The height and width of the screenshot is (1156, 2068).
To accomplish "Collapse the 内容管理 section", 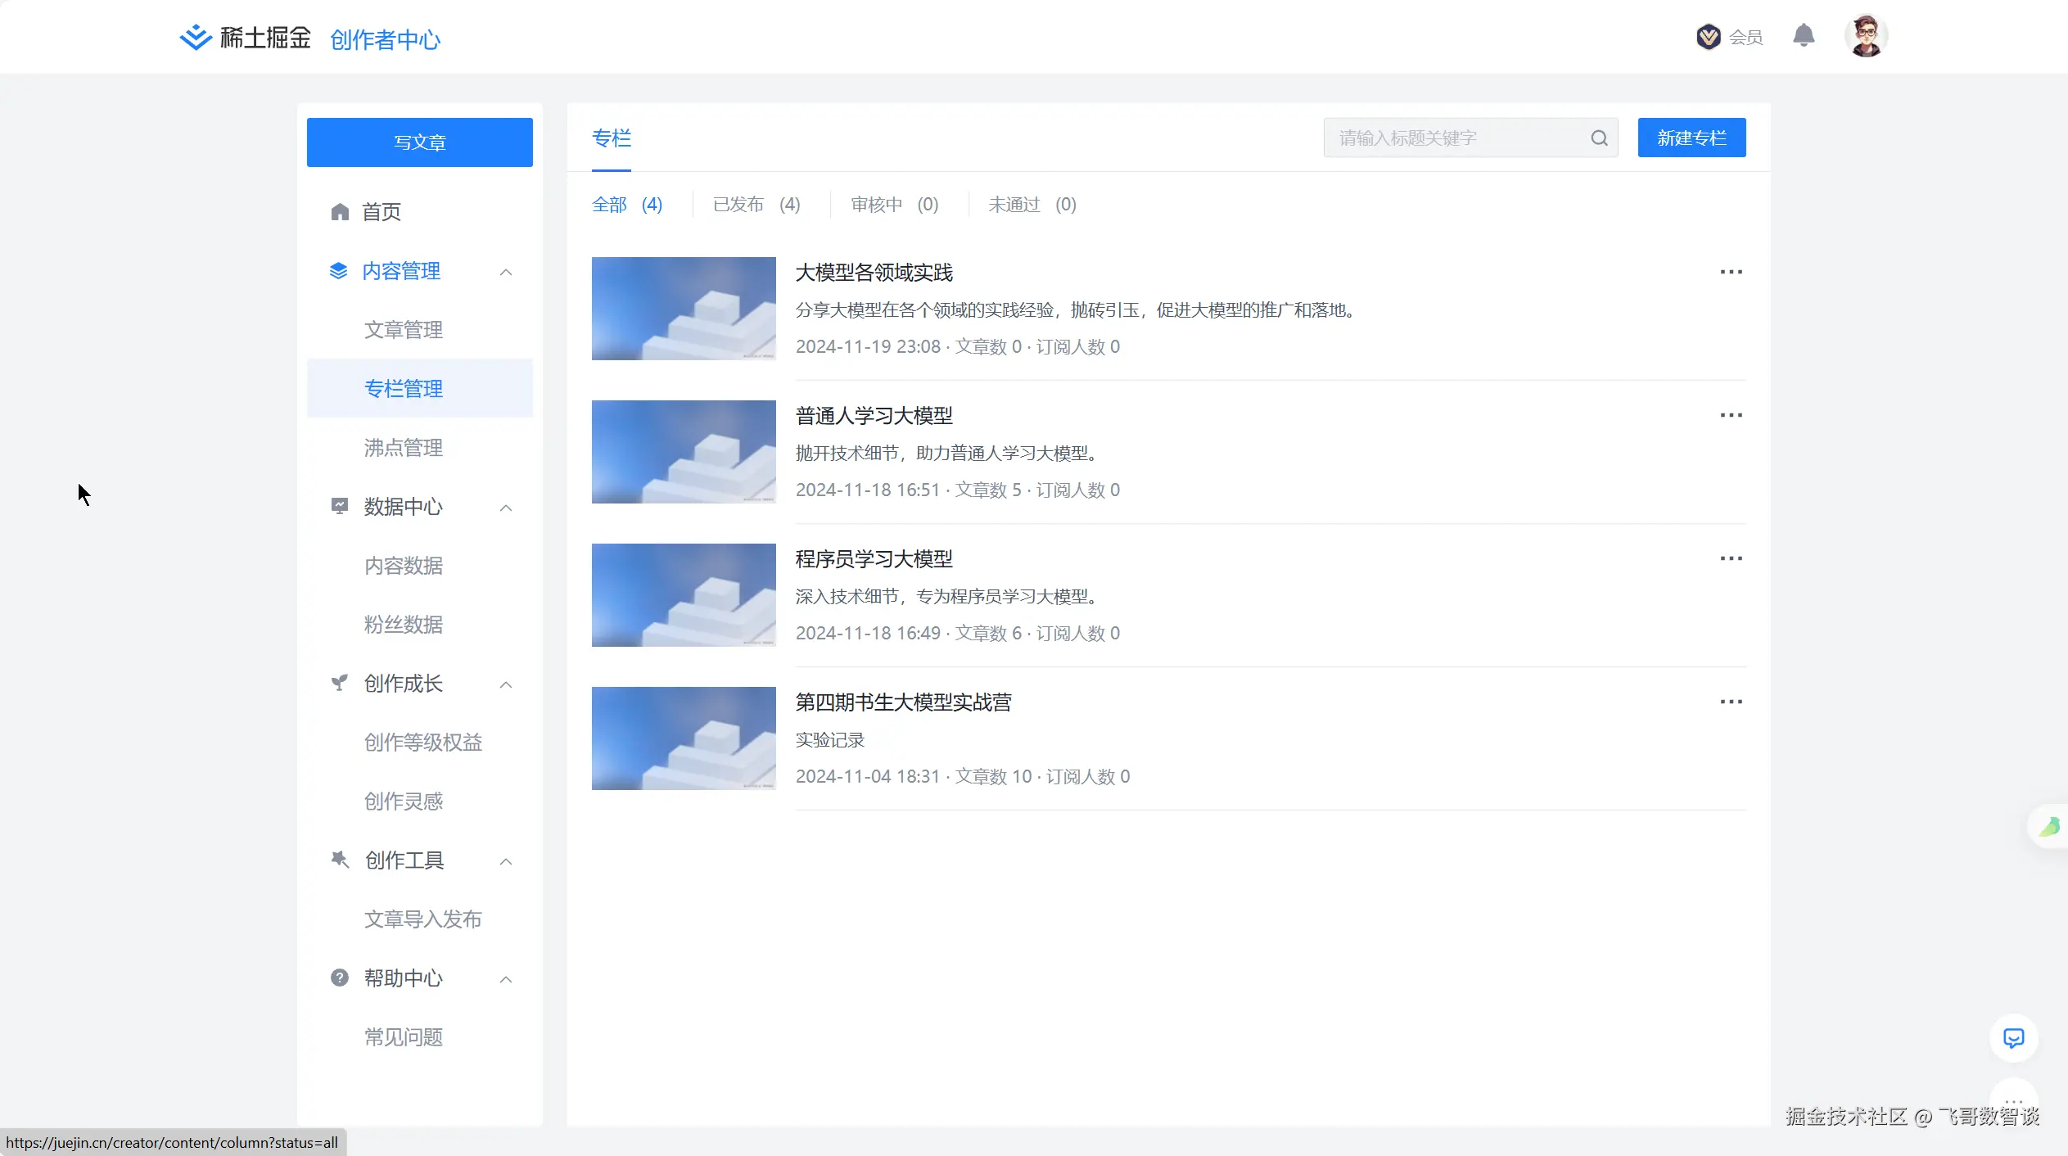I will pos(505,271).
